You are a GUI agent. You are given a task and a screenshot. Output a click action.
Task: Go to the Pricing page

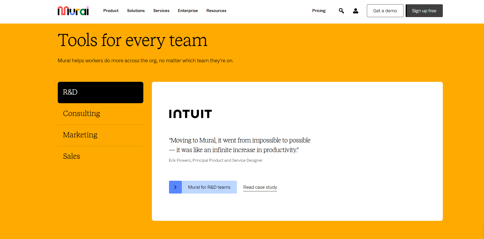tap(319, 11)
